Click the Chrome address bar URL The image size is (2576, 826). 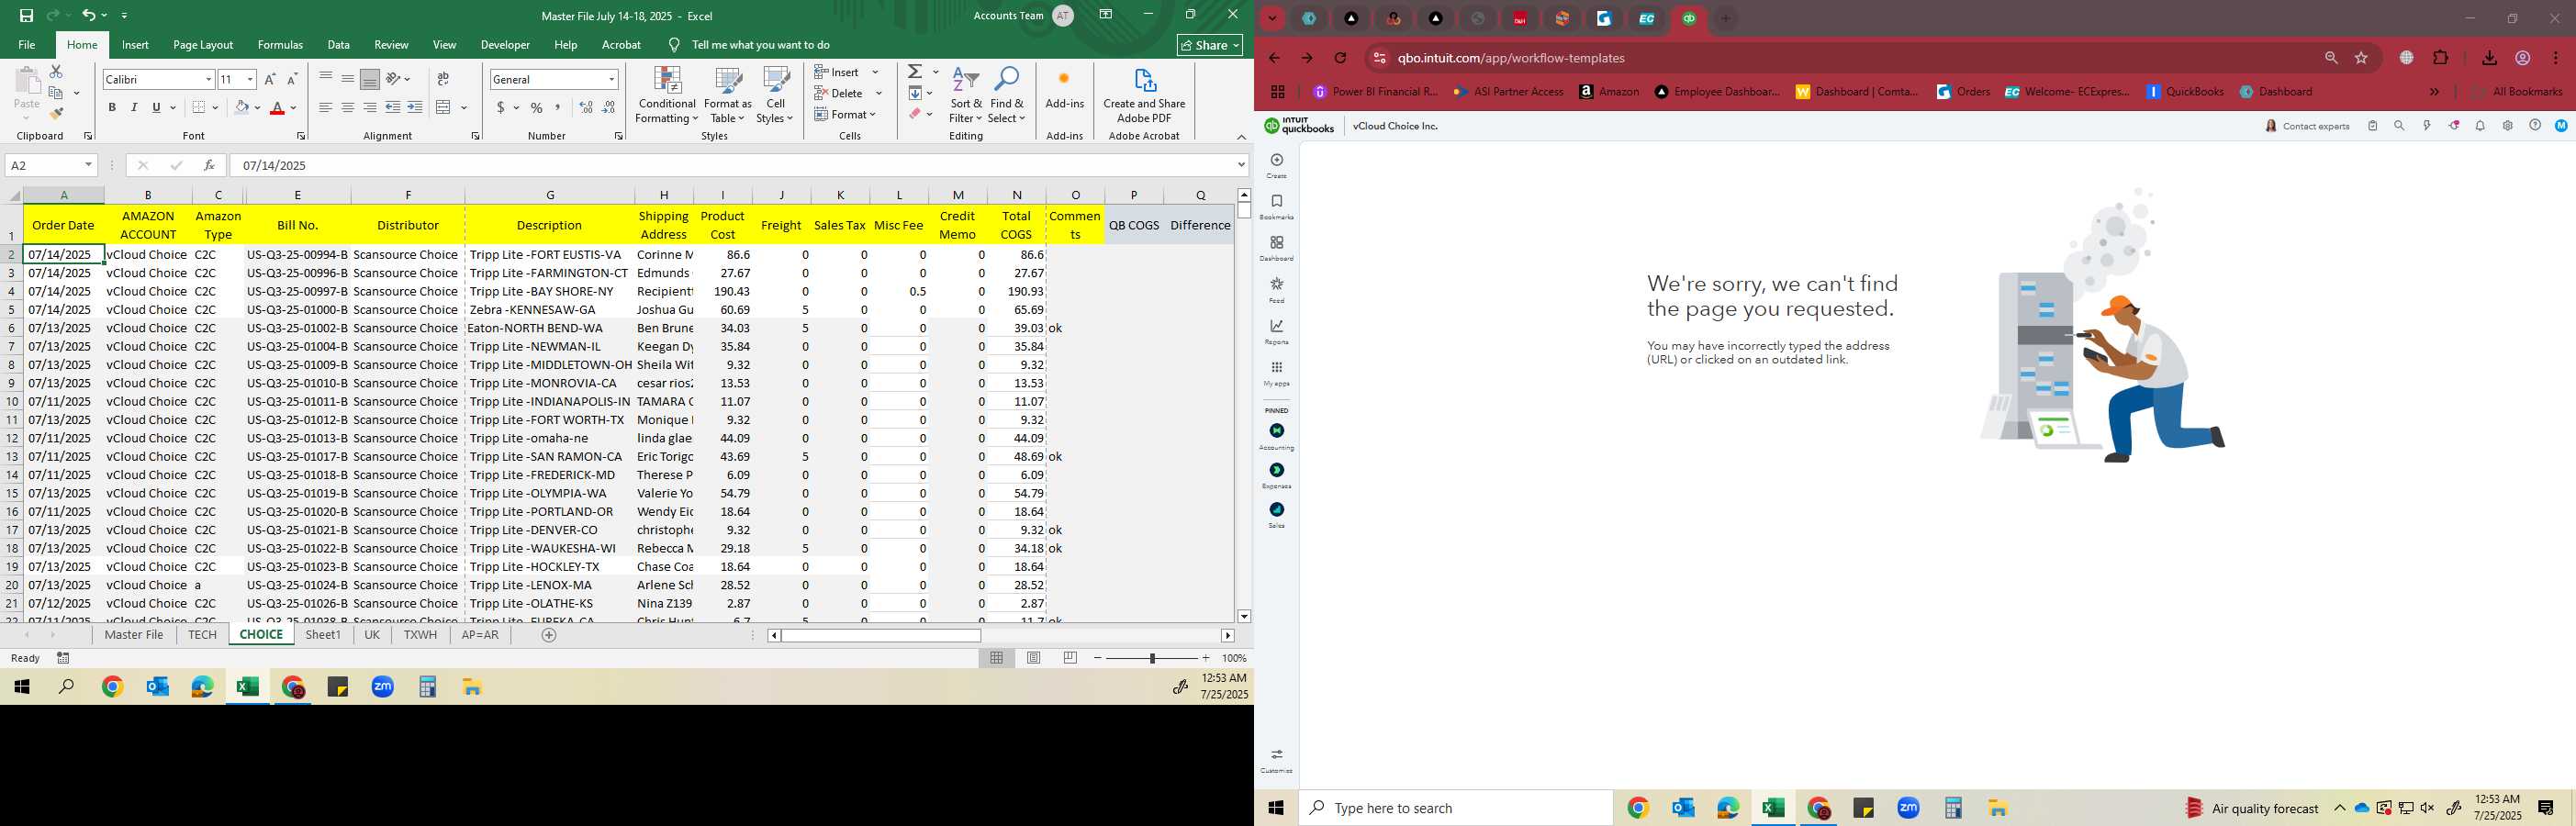pos(1511,58)
